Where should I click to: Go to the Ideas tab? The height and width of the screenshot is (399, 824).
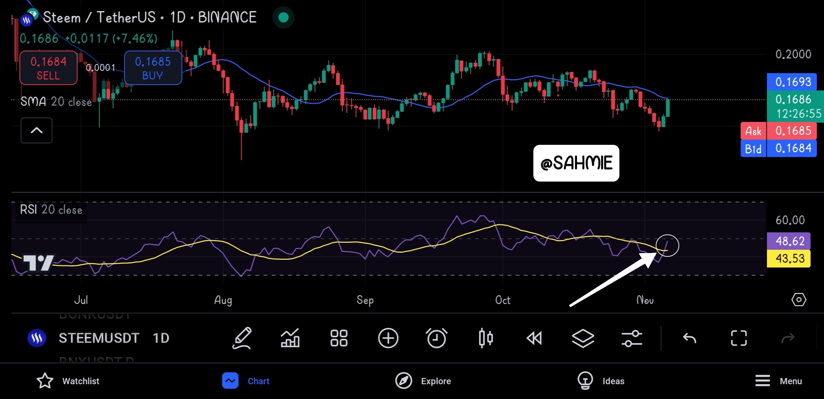pos(601,381)
